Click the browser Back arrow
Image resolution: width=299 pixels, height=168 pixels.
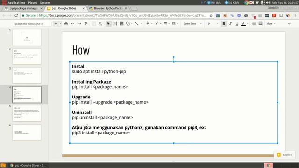(4, 15)
